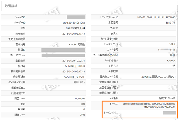Click the カード種別 label
The height and width of the screenshot is (120, 178).
coord(113,98)
